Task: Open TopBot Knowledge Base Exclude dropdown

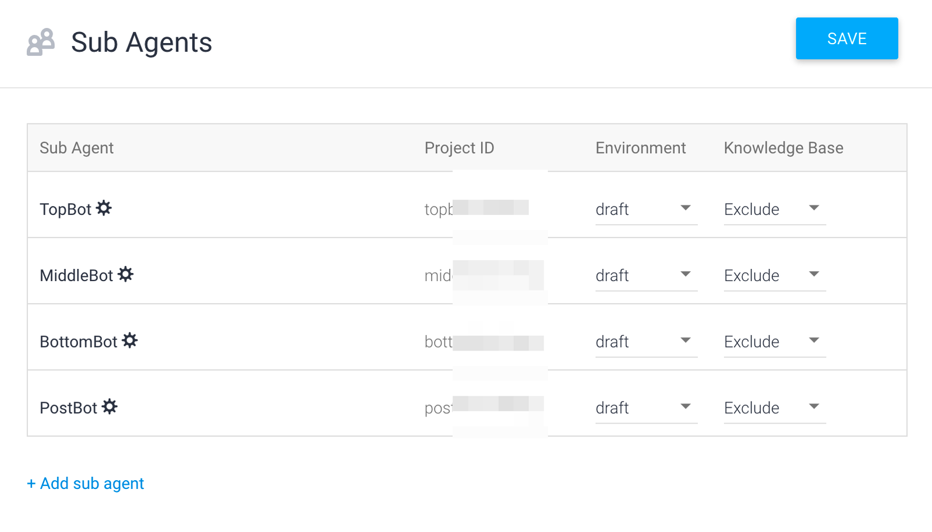Action: pyautogui.click(x=775, y=209)
